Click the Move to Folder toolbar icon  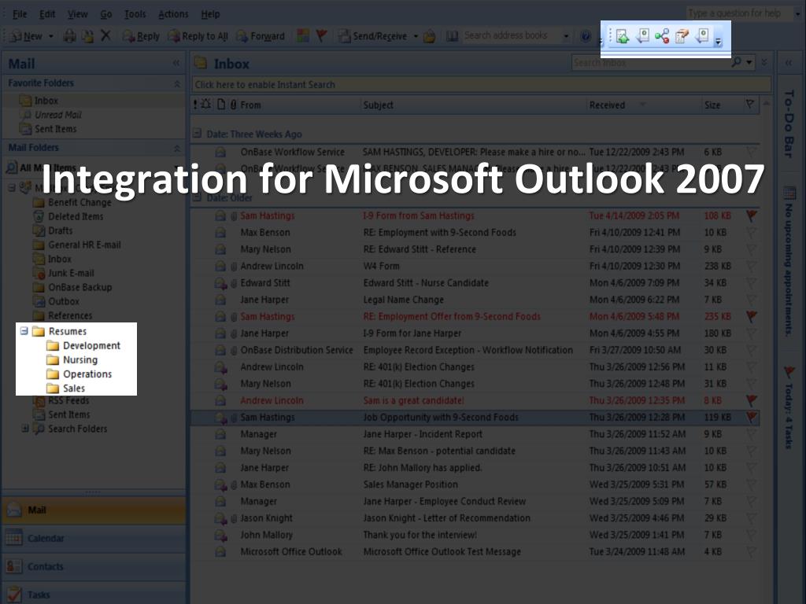tap(88, 36)
